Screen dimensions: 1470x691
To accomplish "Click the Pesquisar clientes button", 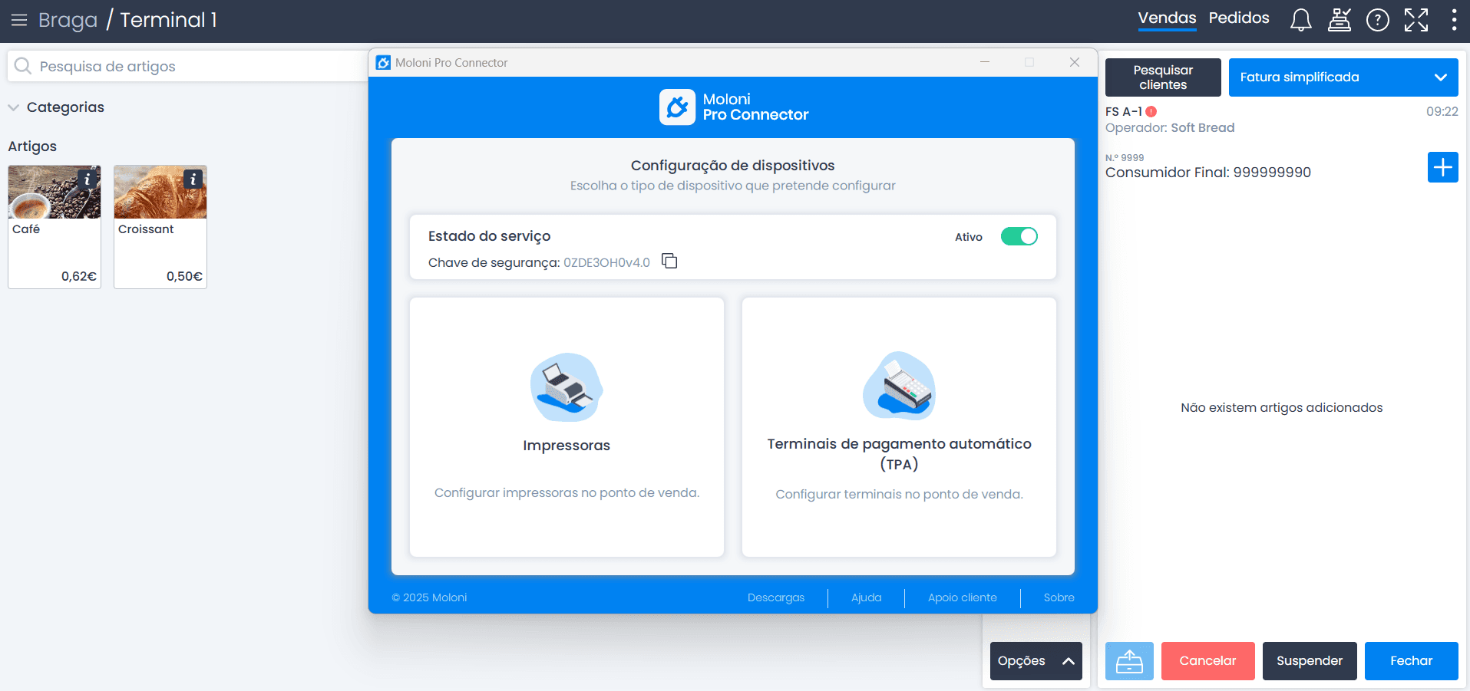I will (x=1163, y=77).
